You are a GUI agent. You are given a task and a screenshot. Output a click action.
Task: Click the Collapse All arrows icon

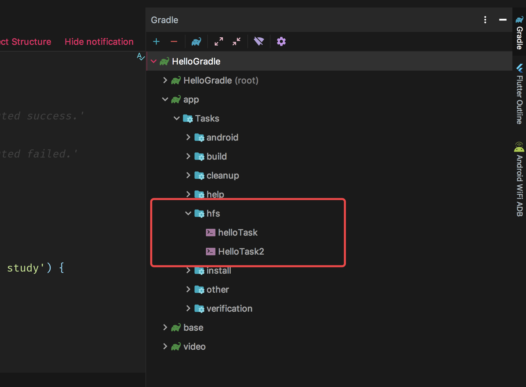(236, 41)
